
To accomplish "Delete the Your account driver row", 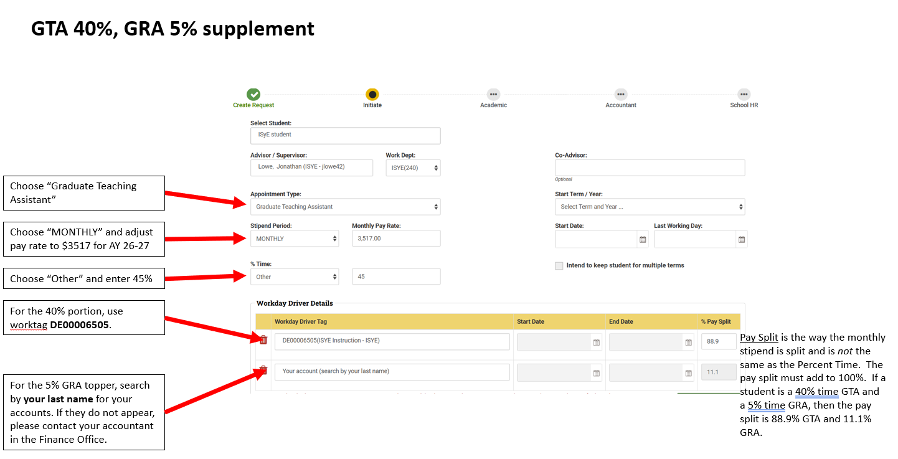I will (x=263, y=371).
